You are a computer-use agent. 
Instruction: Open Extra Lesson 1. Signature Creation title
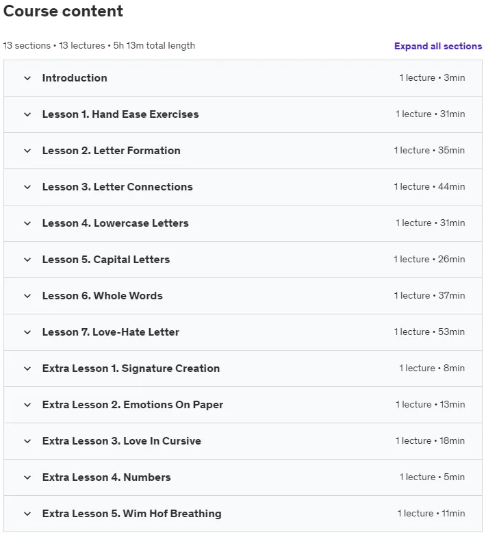[131, 369]
